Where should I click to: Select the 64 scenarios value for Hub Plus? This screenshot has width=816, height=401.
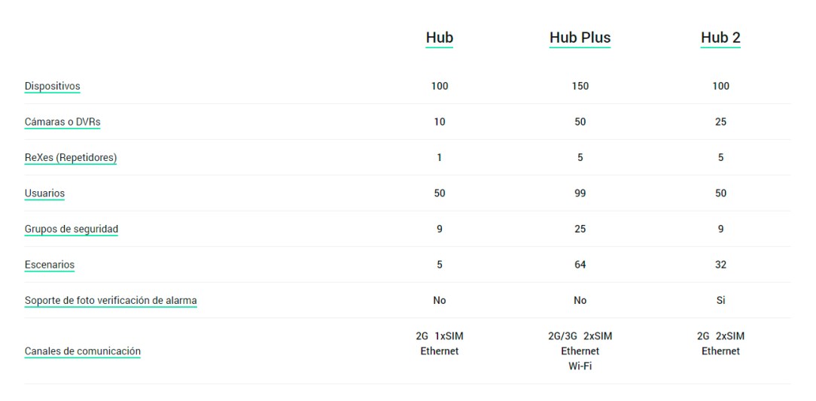pyautogui.click(x=580, y=265)
